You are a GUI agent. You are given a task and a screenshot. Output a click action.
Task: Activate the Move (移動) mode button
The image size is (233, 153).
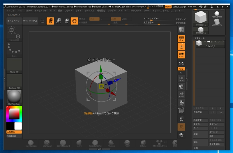point(50,21)
